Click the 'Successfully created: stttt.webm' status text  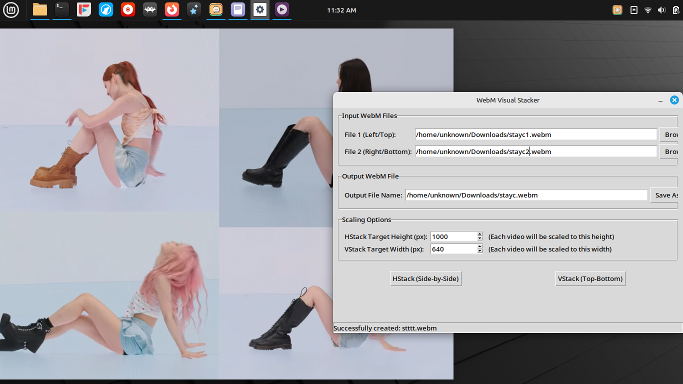point(385,328)
